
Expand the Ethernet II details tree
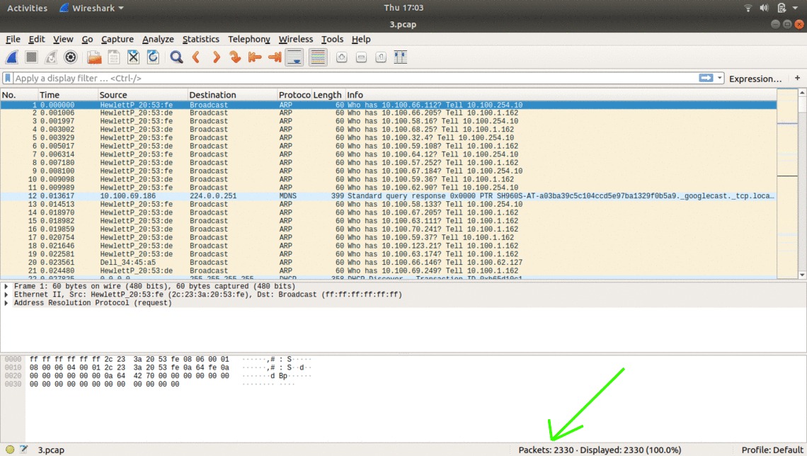pyautogui.click(x=6, y=295)
